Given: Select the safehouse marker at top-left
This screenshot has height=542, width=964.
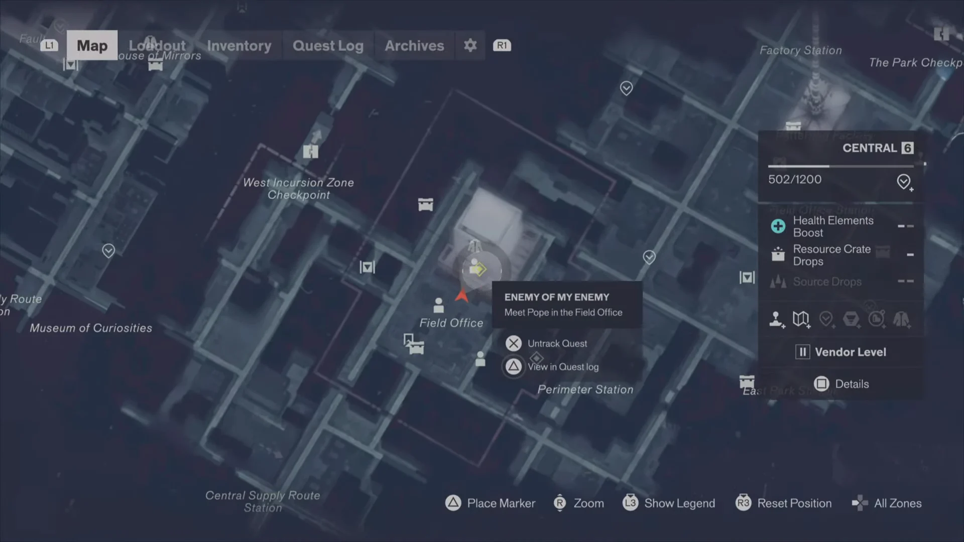Looking at the screenshot, I should (x=71, y=64).
